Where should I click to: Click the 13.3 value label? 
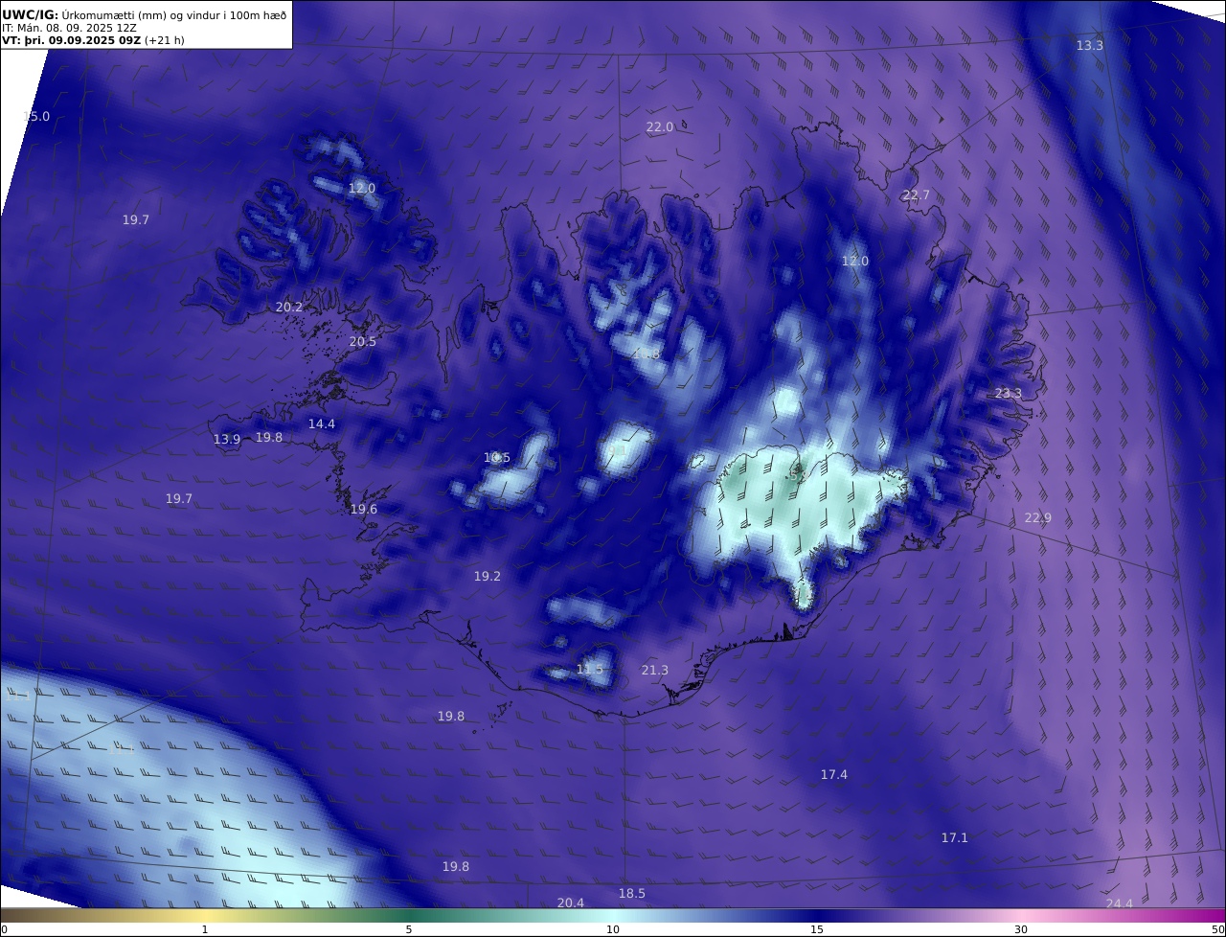pos(1090,46)
